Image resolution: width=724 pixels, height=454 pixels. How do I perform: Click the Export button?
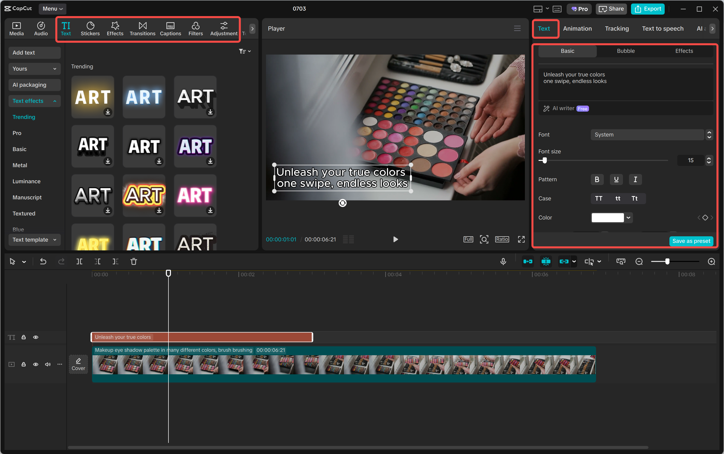coord(648,9)
